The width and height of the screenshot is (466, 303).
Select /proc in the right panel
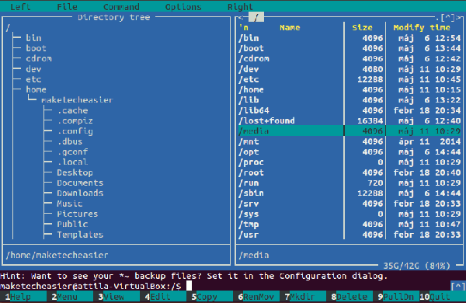click(349, 162)
